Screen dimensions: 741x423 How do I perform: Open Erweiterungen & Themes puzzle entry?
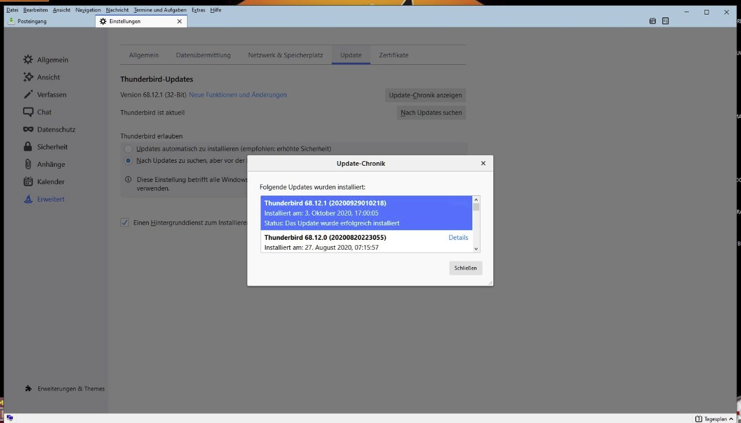(65, 389)
